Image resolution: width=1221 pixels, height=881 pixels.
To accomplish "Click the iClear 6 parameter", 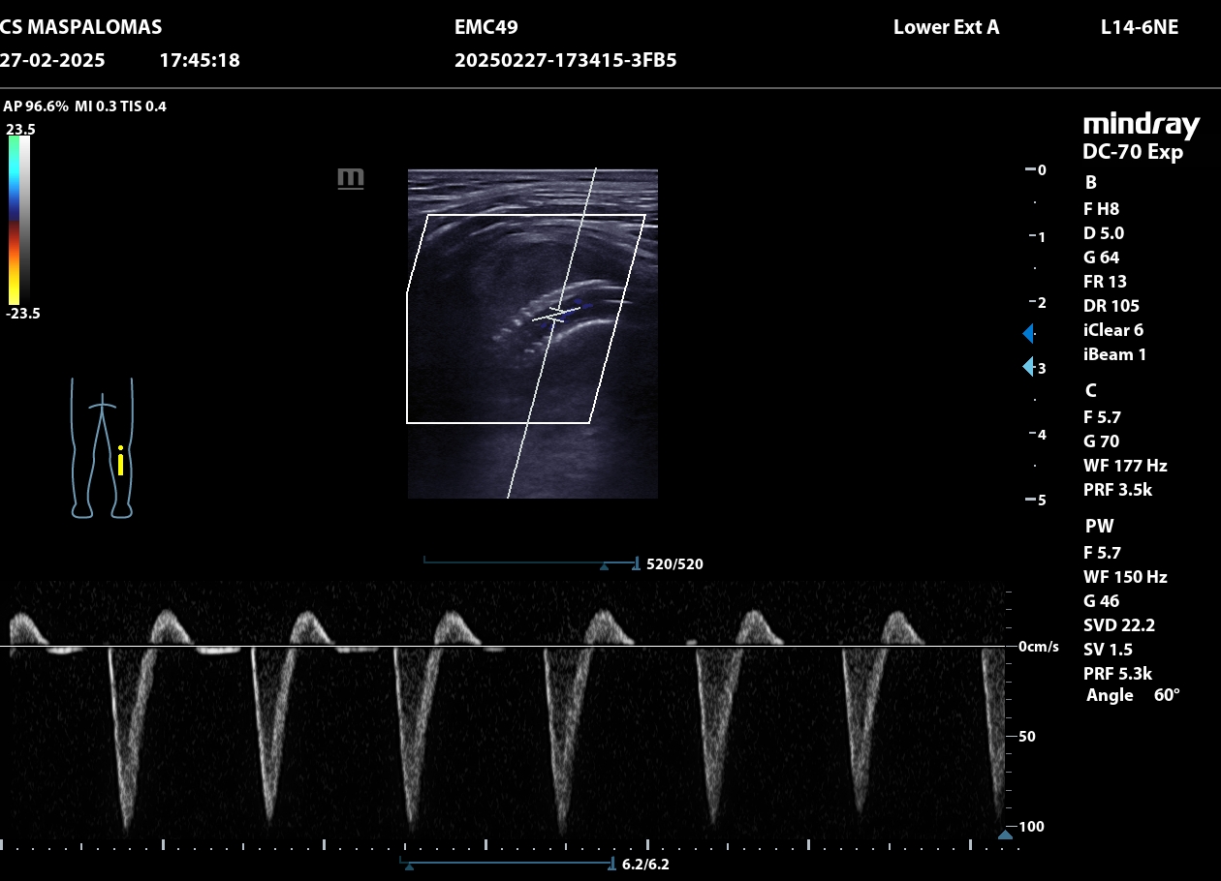I will pos(1112,330).
